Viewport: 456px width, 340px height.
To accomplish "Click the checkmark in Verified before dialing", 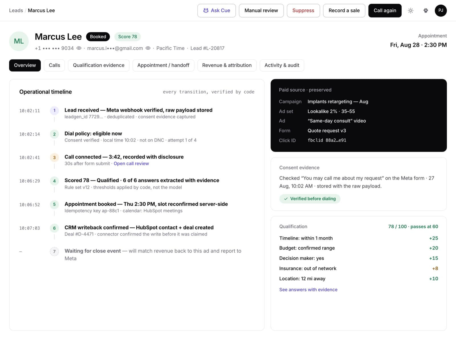I will [286, 199].
